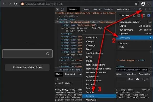This screenshot has height=102, width=153.
Task: Choose Shortcuts menu item
Action: [134, 43]
